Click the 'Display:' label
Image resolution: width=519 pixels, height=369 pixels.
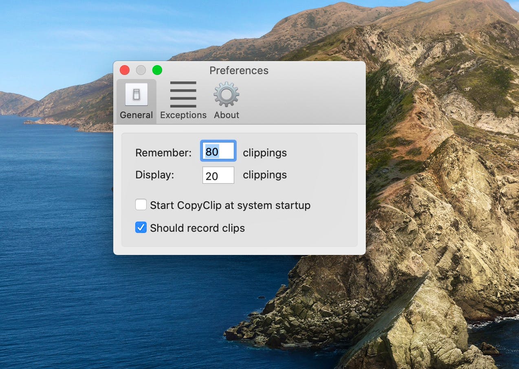click(154, 175)
